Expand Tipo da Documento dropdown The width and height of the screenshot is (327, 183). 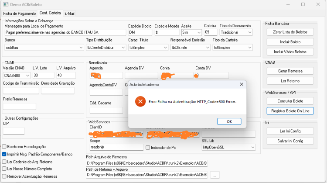click(x=236, y=32)
